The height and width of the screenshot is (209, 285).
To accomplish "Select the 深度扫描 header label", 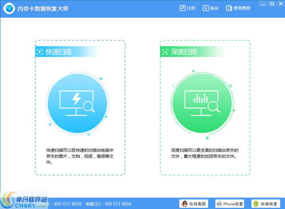I will click(x=184, y=52).
